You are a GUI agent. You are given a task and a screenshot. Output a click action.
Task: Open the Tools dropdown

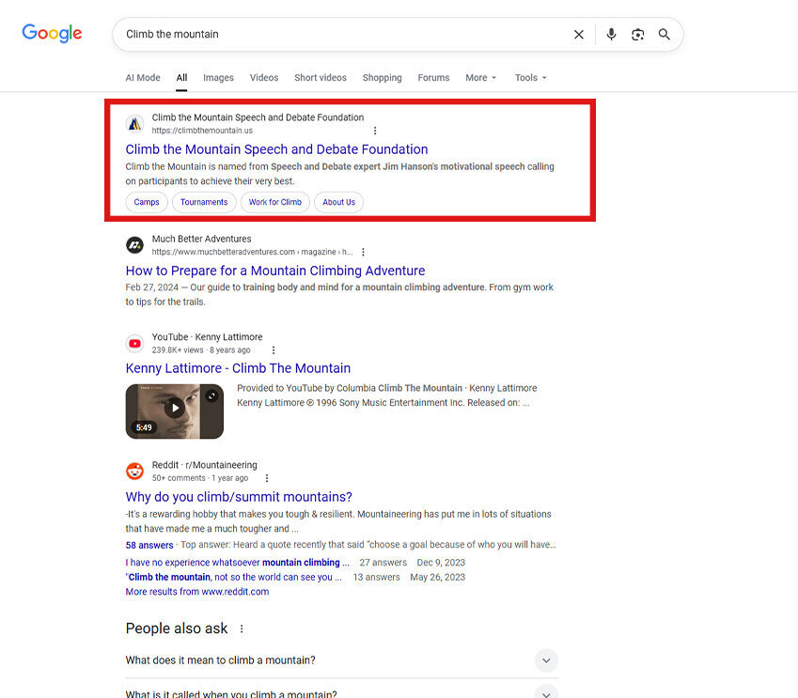click(x=530, y=78)
